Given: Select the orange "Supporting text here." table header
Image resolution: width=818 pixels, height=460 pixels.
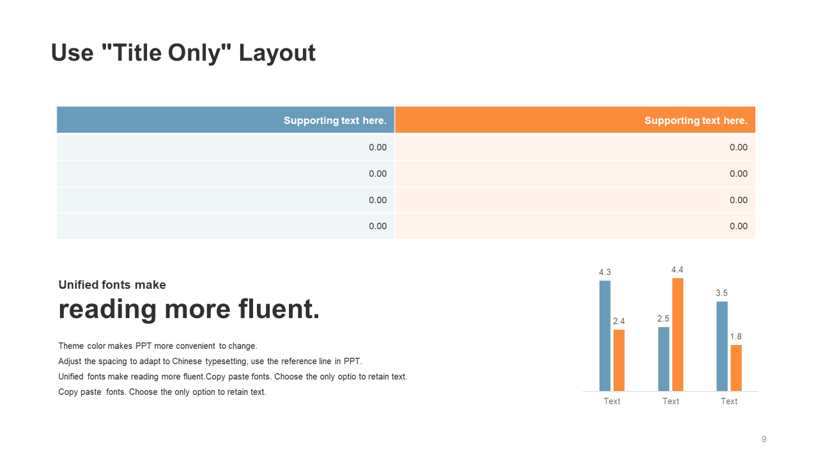Looking at the screenshot, I should (x=695, y=120).
